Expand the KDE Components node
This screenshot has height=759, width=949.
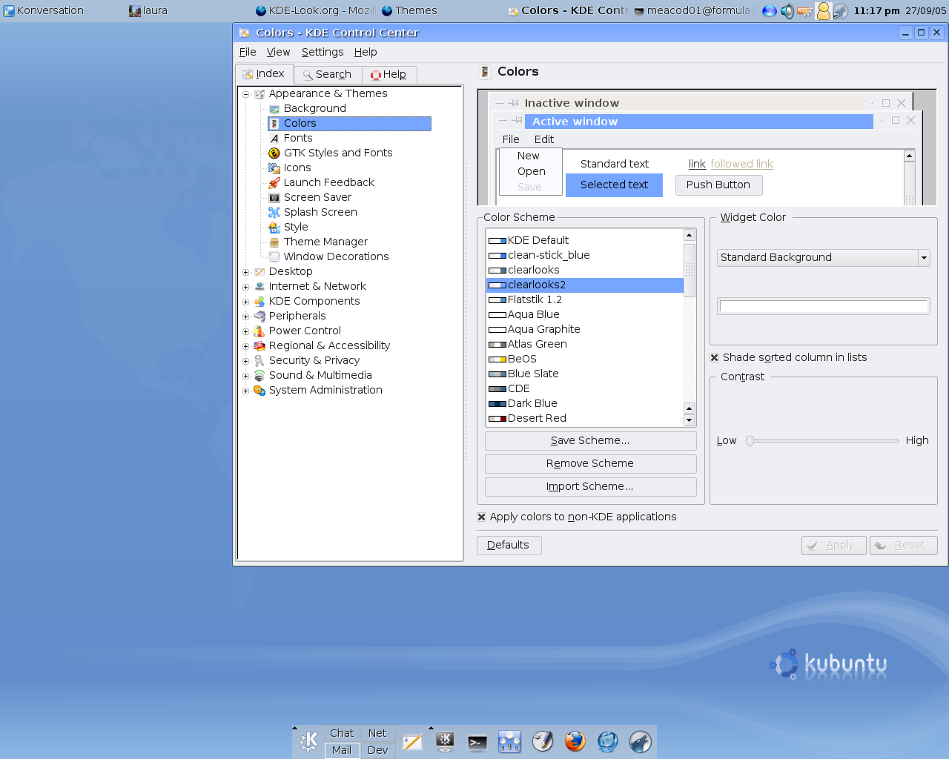coord(246,302)
